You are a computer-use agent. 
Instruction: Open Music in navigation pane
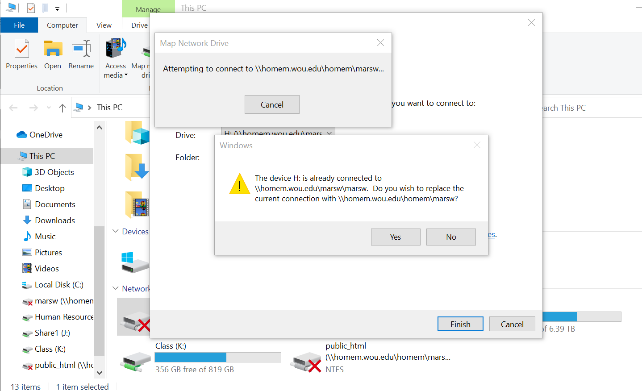pyautogui.click(x=45, y=236)
